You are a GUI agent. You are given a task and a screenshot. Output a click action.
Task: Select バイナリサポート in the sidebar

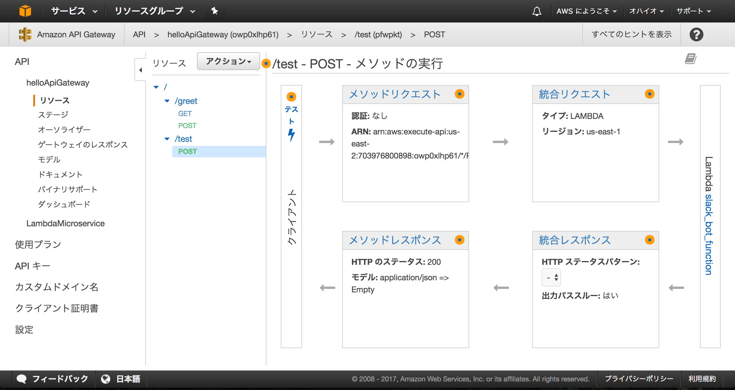pos(68,190)
